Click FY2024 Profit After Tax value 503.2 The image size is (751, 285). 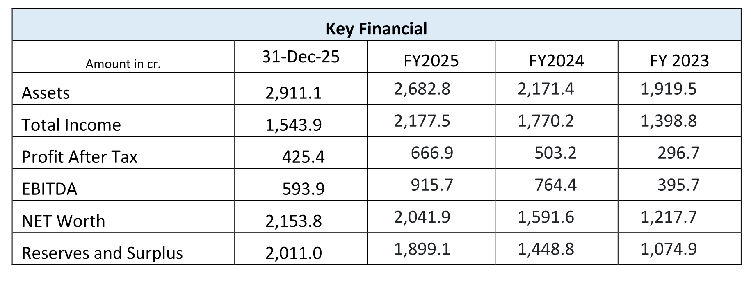555,153
